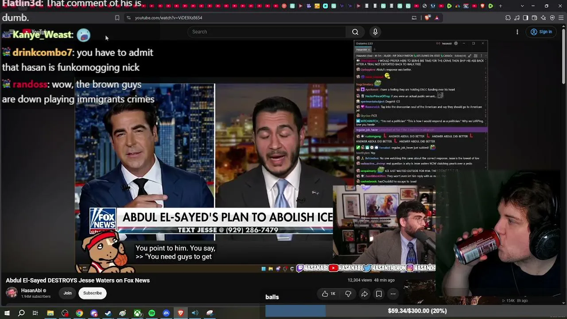
Task: Click the 12,304 views count
Action: coord(360,280)
